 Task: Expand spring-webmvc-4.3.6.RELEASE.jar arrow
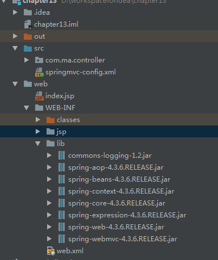[x=49, y=239]
